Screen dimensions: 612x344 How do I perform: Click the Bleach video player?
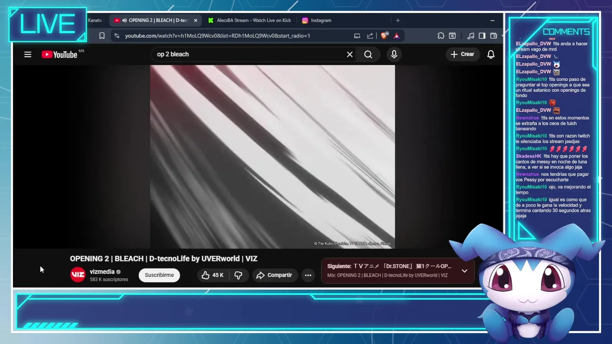pos(273,157)
